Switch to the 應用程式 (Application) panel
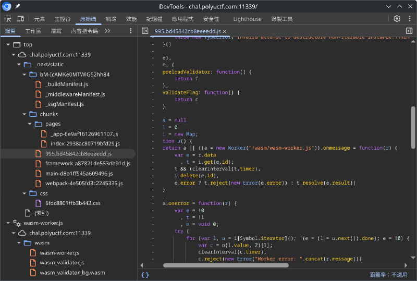This screenshot has width=417, height=281. pyautogui.click(x=182, y=19)
